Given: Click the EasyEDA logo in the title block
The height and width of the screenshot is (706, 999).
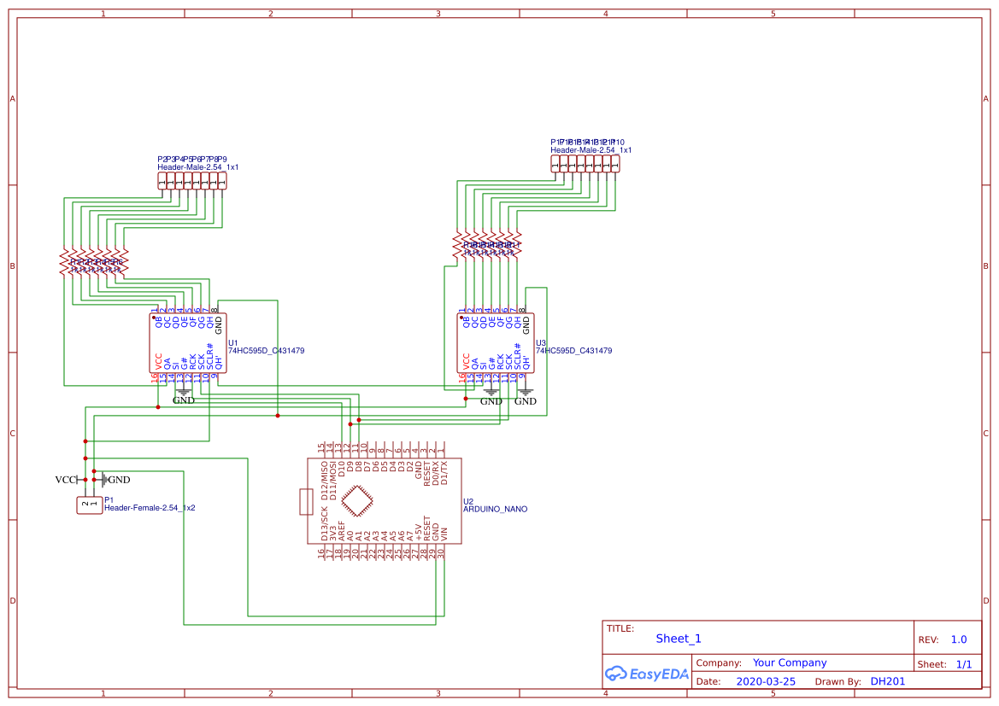Looking at the screenshot, I should point(646,674).
